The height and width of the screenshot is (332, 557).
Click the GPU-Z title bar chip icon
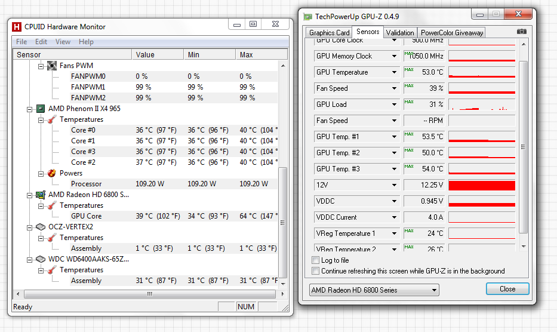point(307,17)
